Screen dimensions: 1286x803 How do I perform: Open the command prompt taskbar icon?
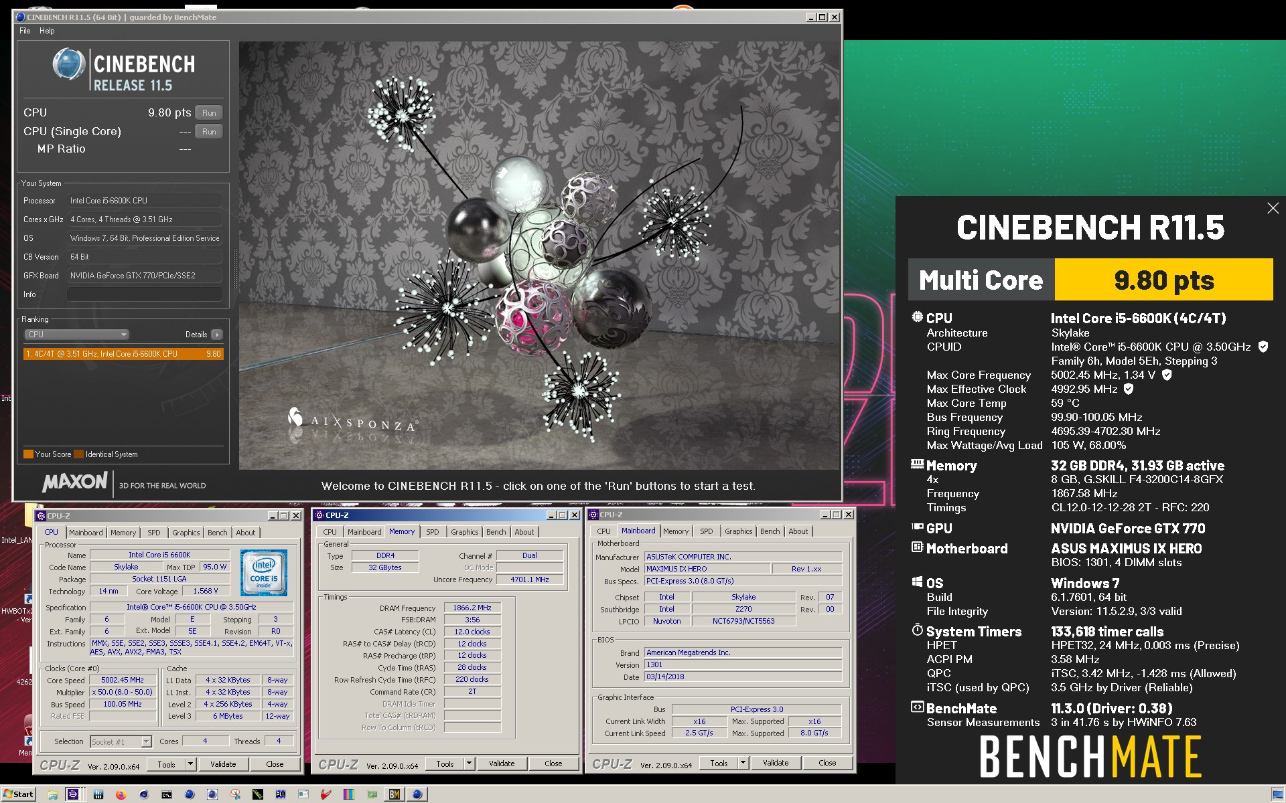tap(167, 794)
